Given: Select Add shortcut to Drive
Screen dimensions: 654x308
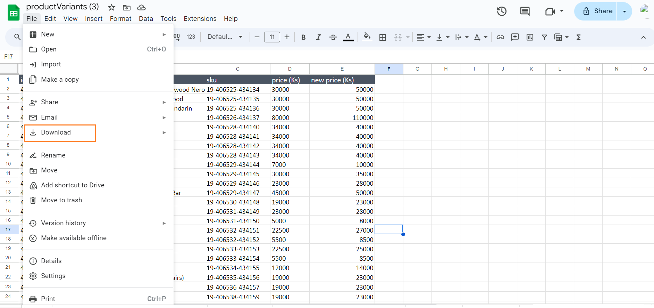Looking at the screenshot, I should (98, 185).
